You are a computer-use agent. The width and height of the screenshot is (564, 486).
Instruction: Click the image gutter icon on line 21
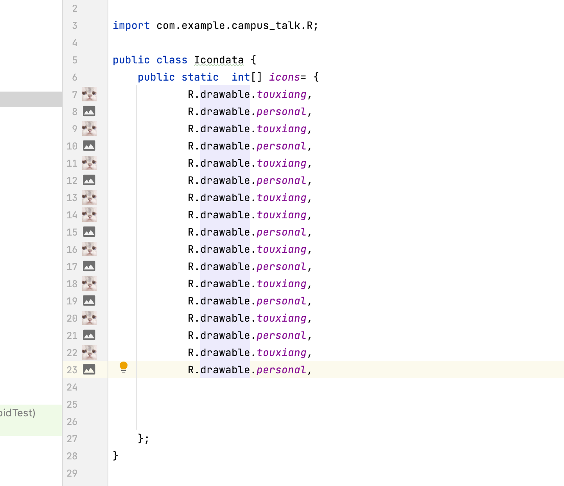(x=89, y=335)
